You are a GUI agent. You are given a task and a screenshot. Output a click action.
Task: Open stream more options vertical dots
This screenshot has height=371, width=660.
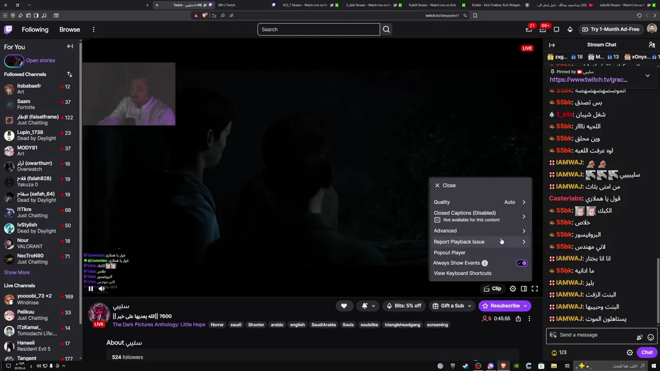pyautogui.click(x=529, y=318)
